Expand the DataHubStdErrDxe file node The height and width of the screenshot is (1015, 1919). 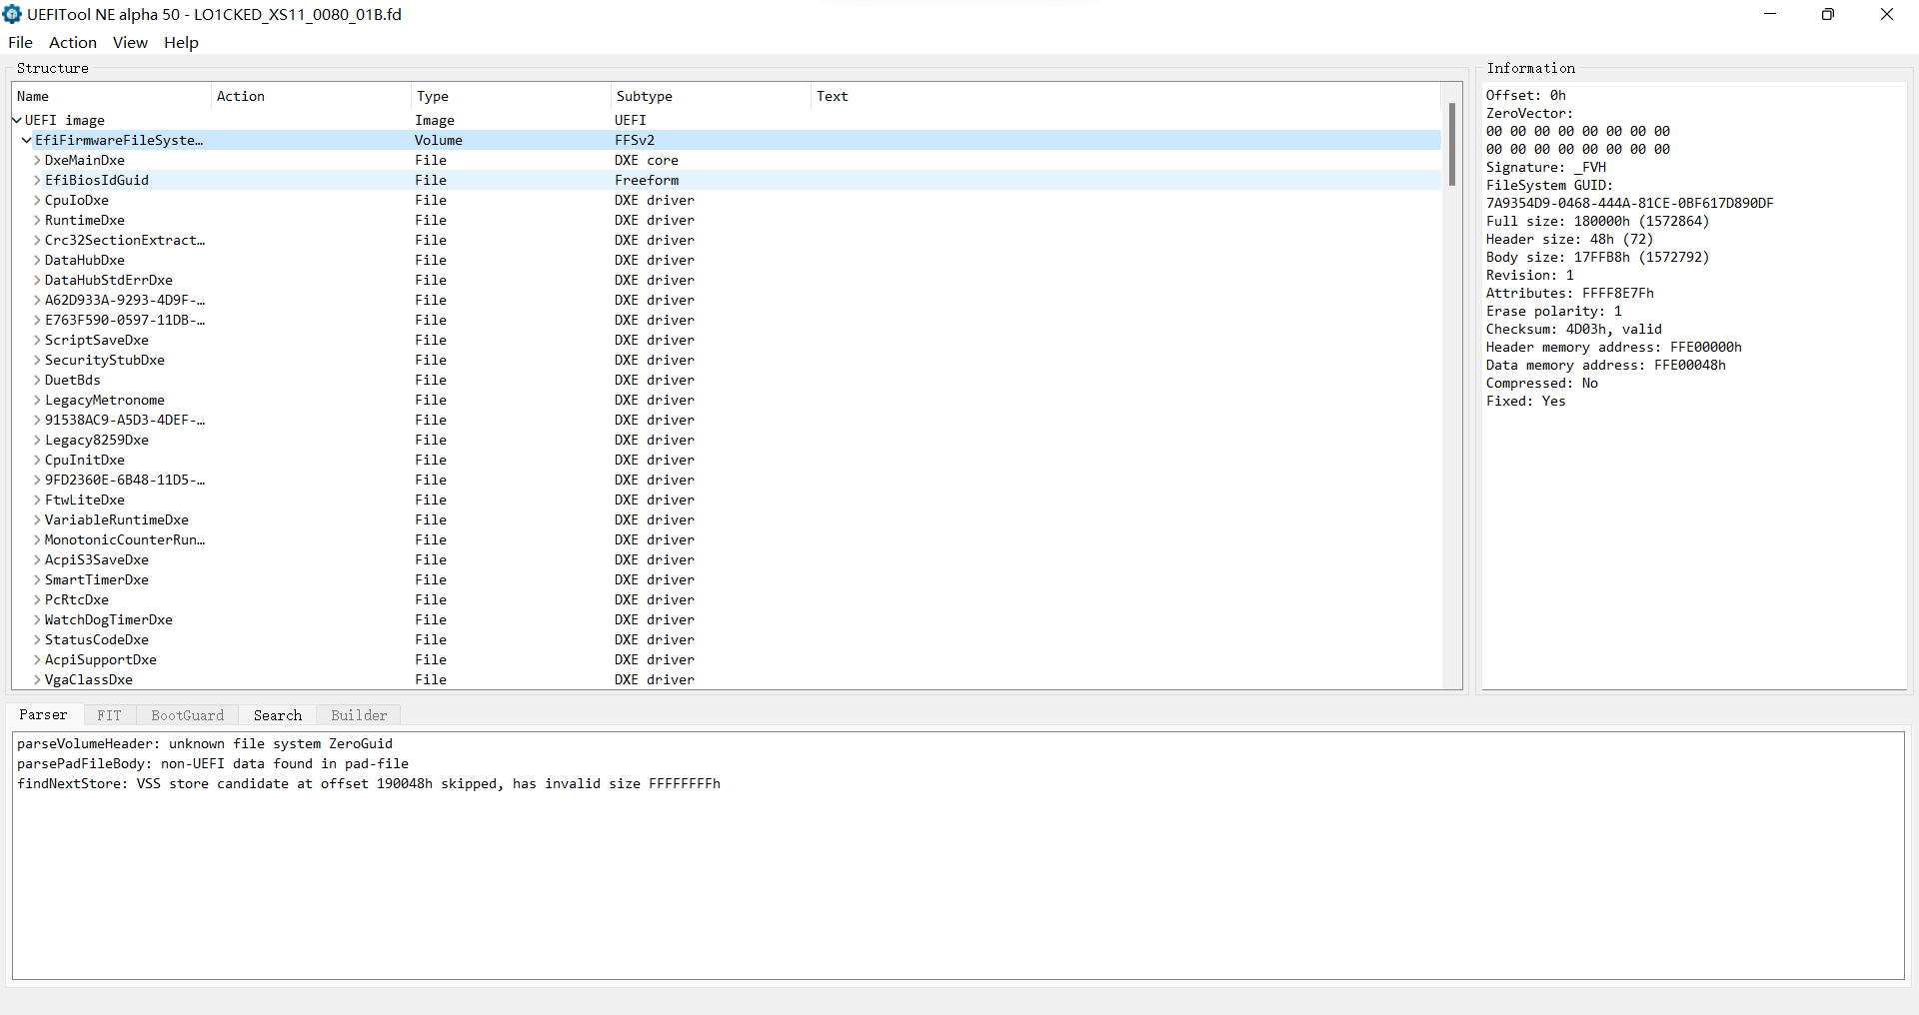[x=37, y=280]
